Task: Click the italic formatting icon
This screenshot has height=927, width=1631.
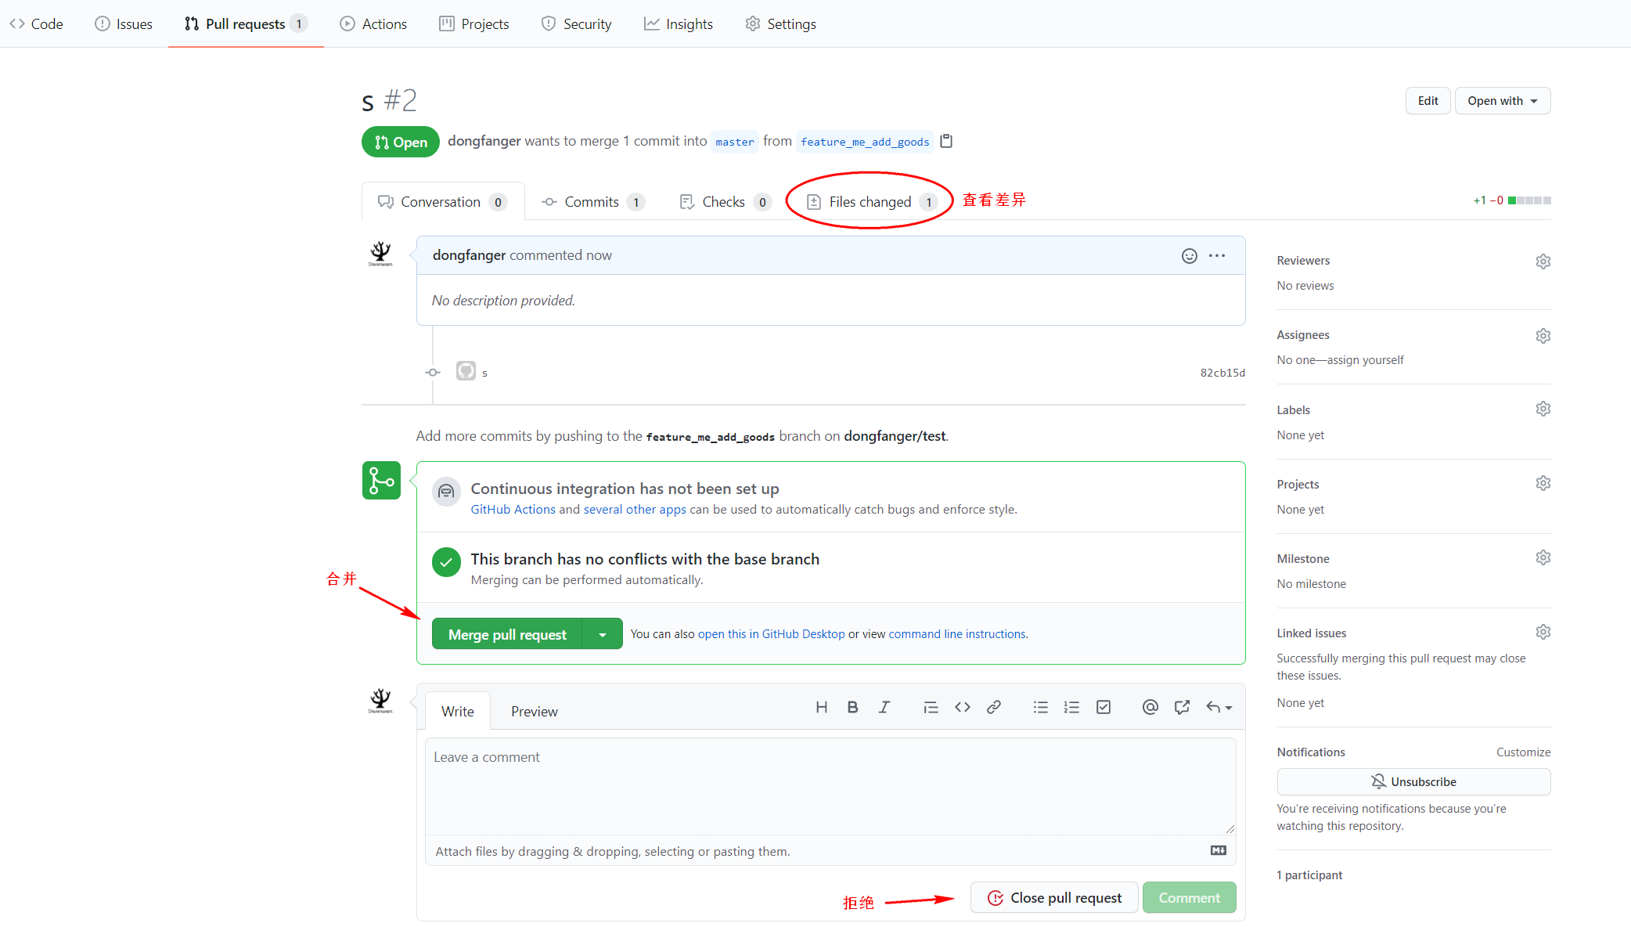Action: (x=884, y=707)
